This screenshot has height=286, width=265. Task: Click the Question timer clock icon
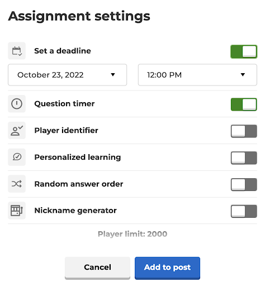17,104
